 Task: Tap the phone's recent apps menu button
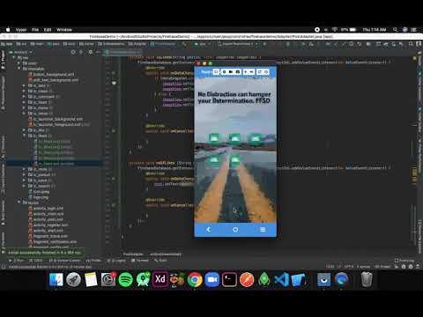click(x=263, y=230)
